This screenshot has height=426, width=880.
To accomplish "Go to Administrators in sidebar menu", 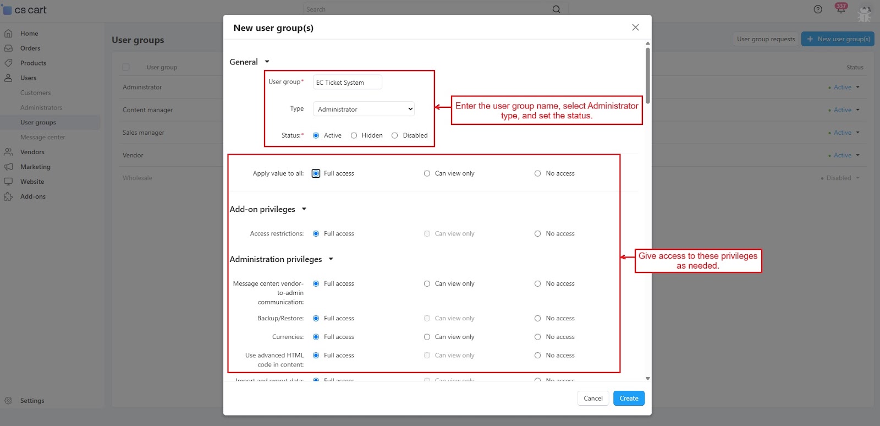I will click(41, 108).
